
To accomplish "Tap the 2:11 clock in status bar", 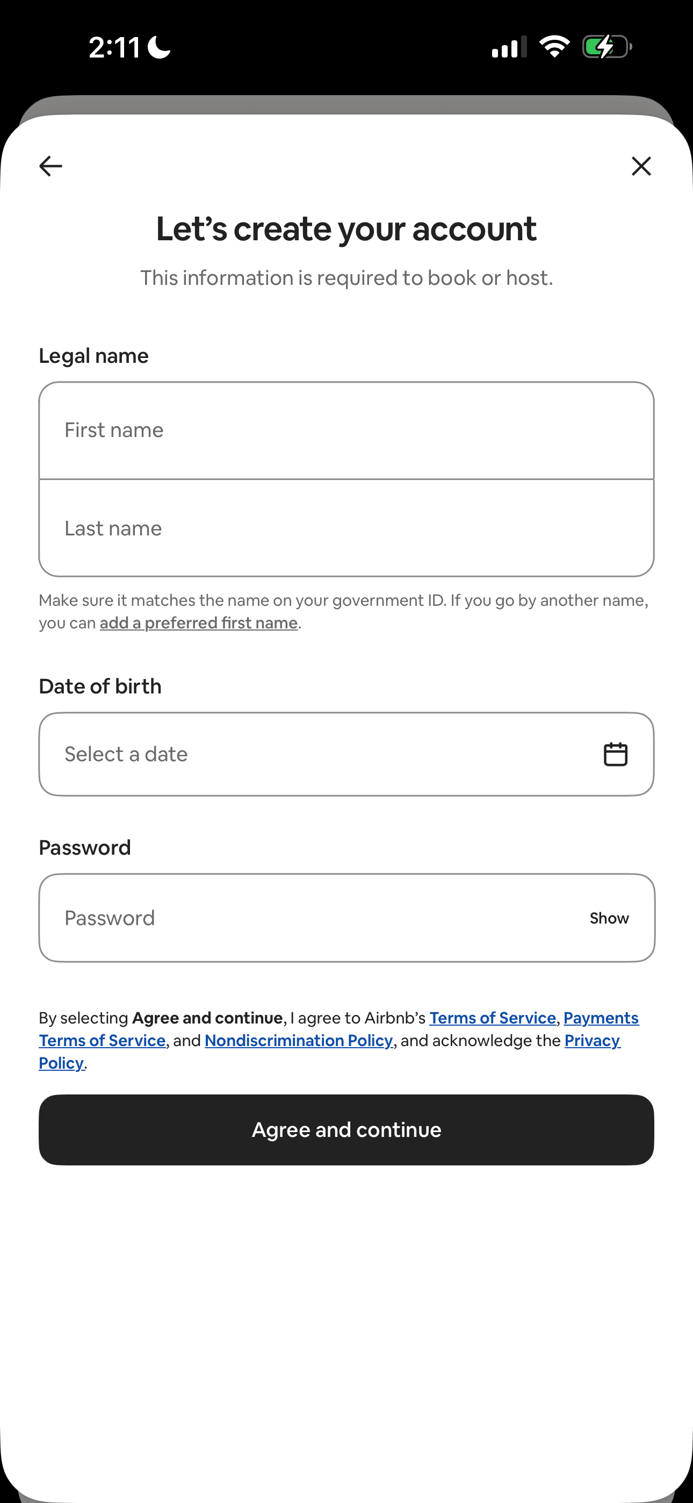I will click(x=114, y=47).
